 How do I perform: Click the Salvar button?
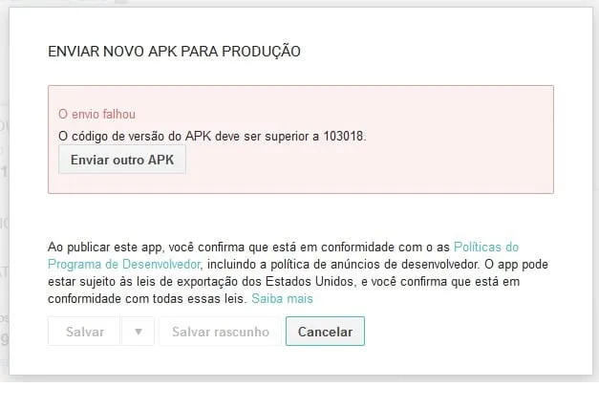pyautogui.click(x=84, y=332)
